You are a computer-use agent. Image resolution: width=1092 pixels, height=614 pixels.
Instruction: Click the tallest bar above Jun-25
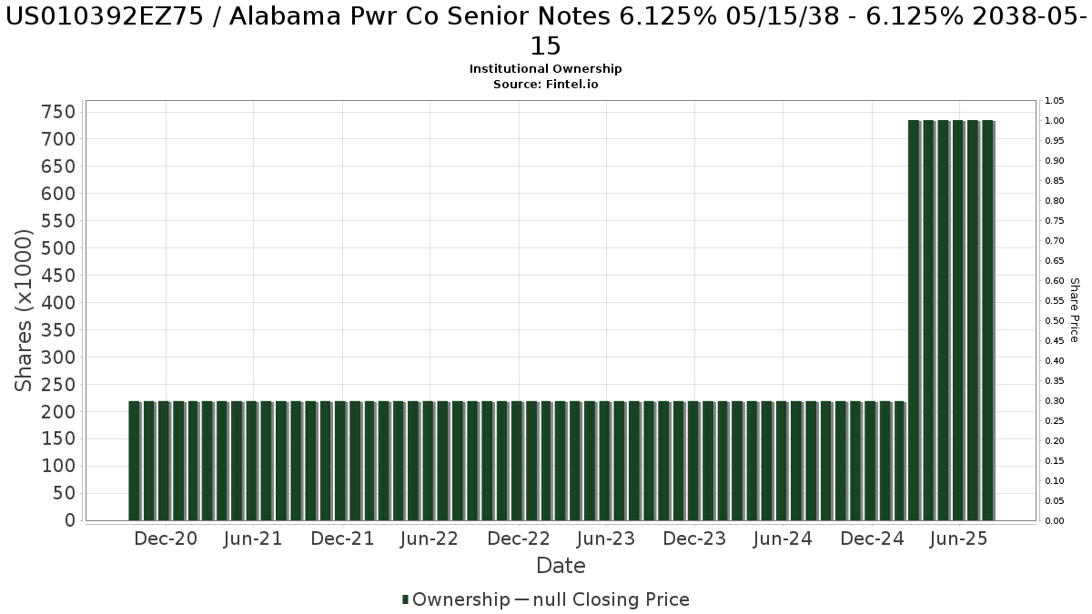pyautogui.click(x=958, y=320)
